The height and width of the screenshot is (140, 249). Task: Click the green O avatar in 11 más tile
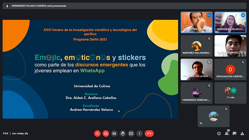(234, 90)
